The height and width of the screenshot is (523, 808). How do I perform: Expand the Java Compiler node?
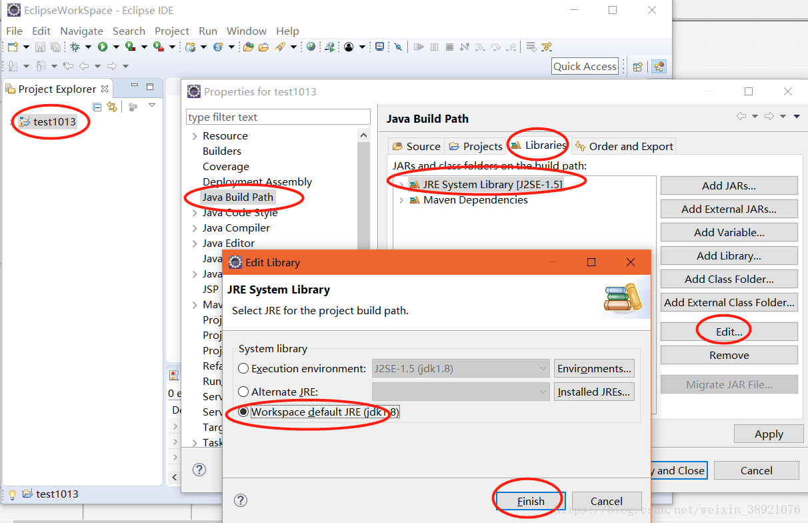[194, 228]
